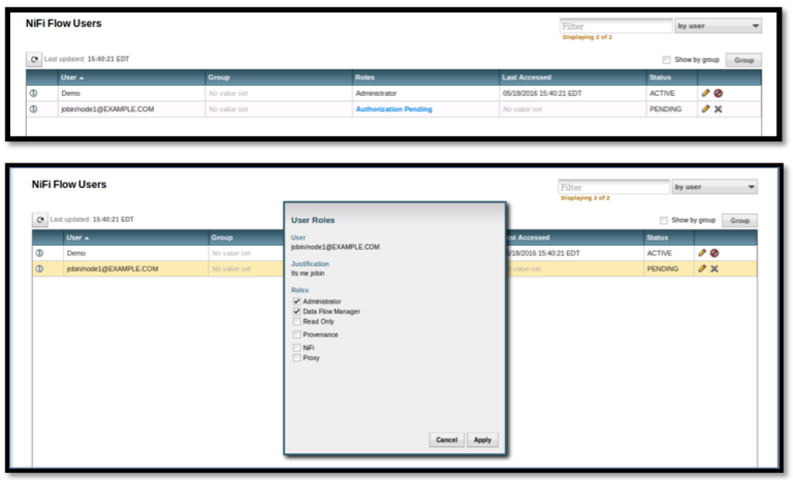Toggle Show by group checkbox in upper panel

pos(667,60)
